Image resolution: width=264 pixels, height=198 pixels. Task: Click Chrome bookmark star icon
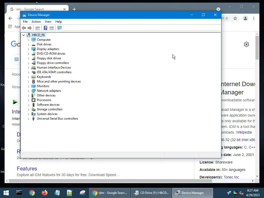235,18
